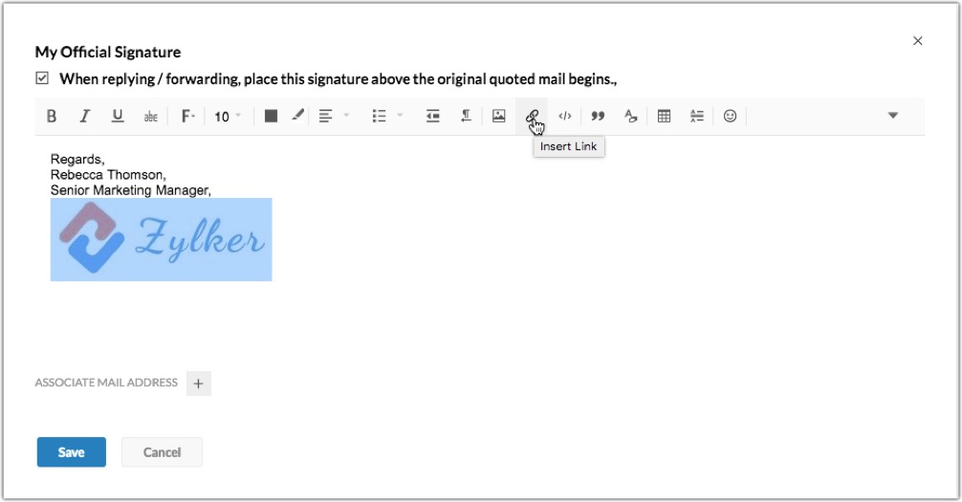Expand the alignment options arrow

coord(346,116)
